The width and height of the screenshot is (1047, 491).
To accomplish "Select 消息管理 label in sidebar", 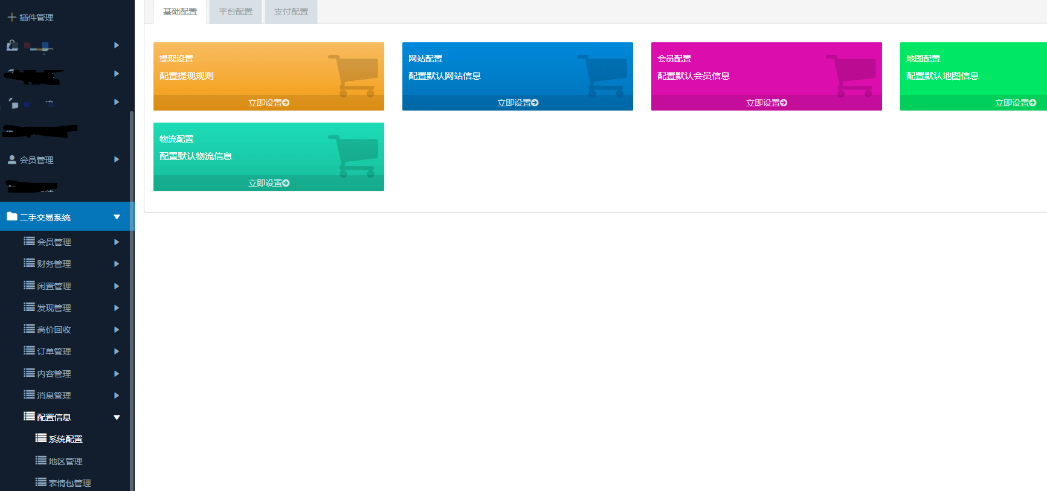I will click(54, 396).
